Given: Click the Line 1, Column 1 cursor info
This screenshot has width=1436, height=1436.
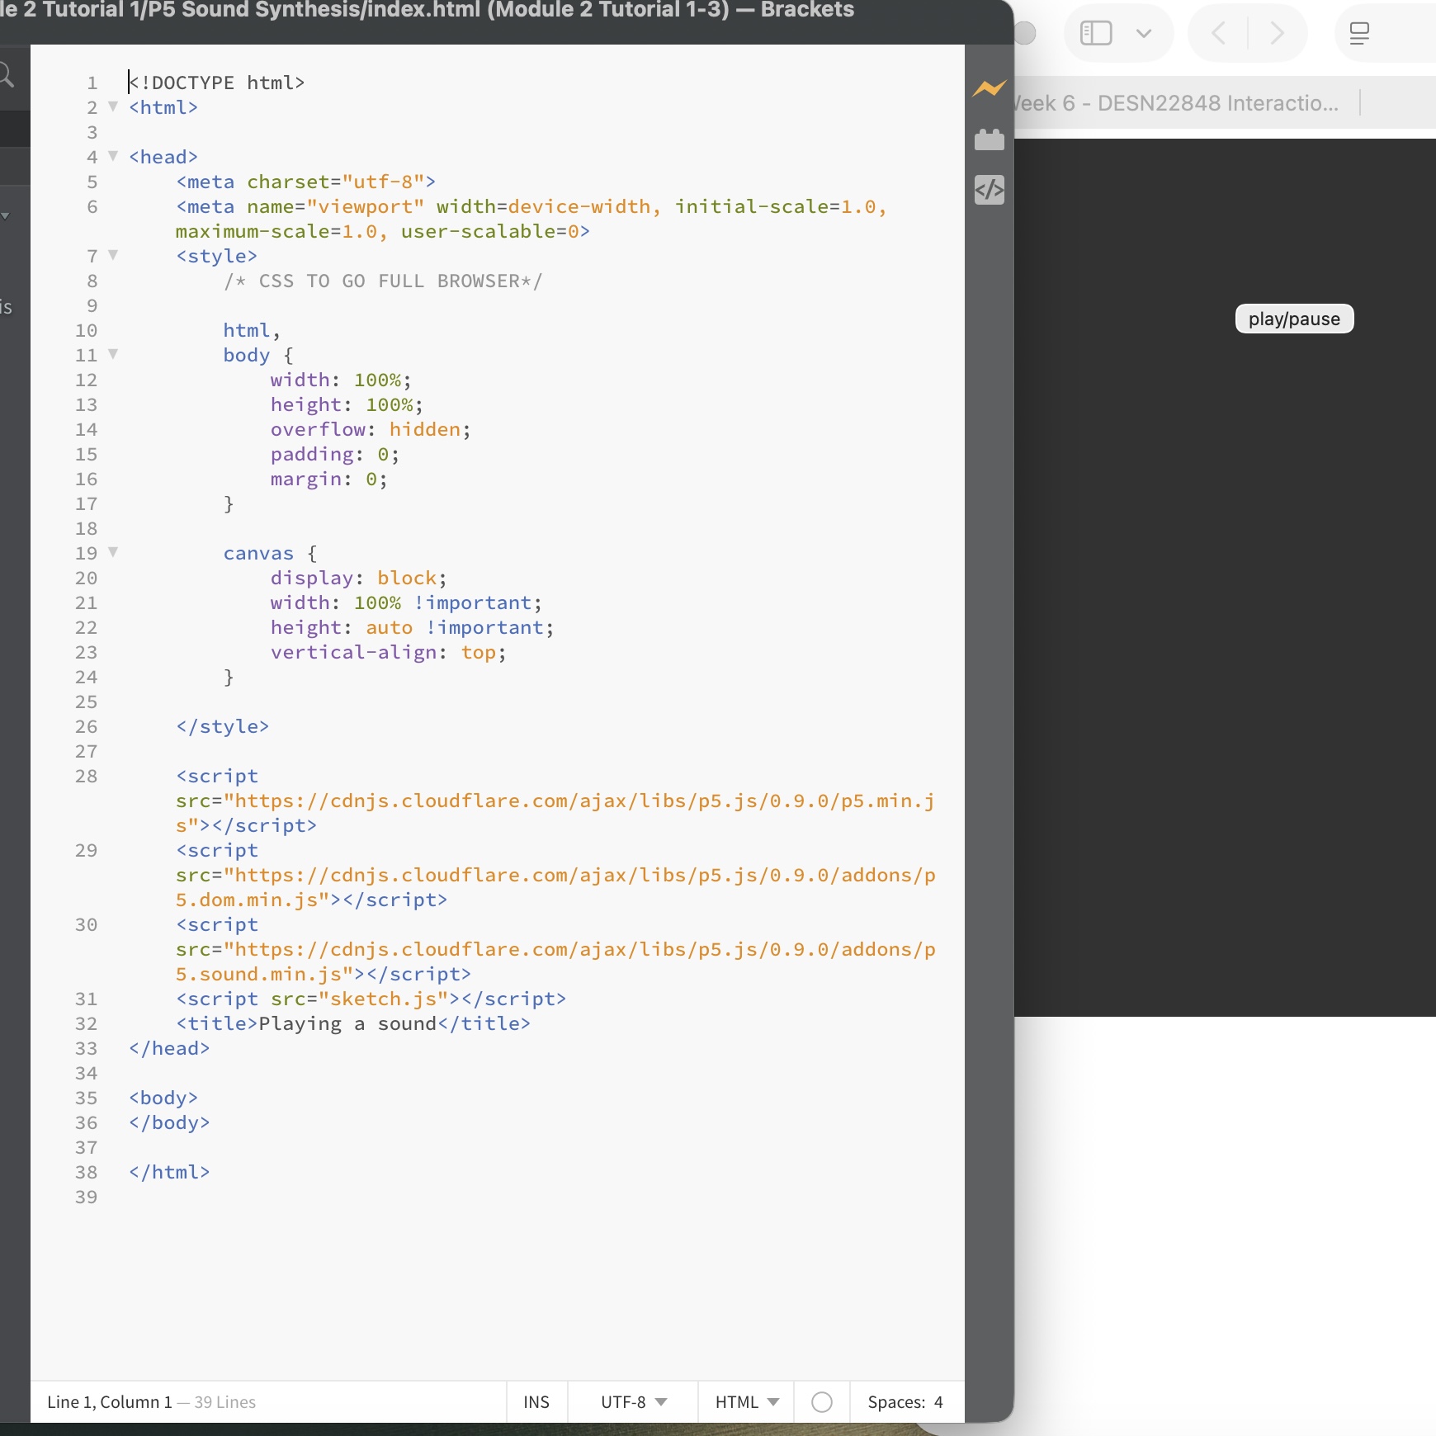Looking at the screenshot, I should coord(110,1402).
